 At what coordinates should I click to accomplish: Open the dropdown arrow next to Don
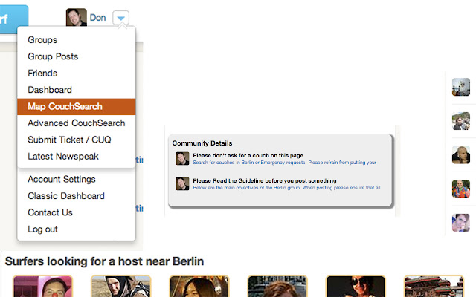tap(120, 18)
